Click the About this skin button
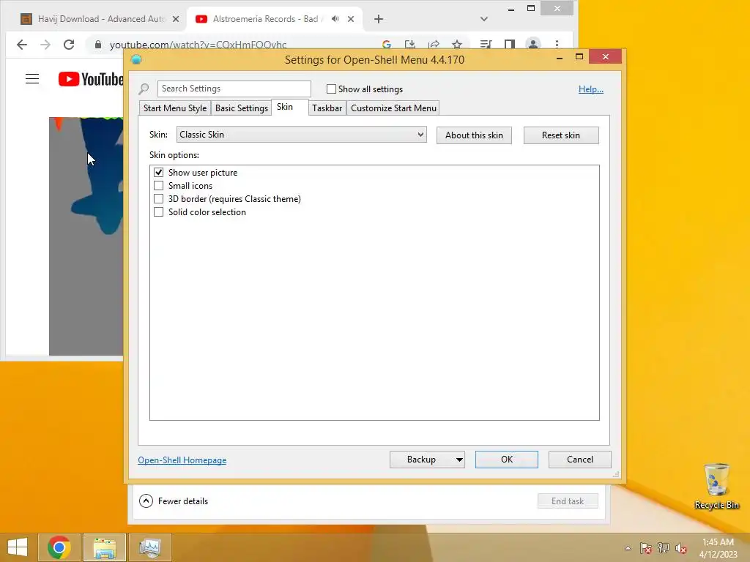 (x=474, y=135)
